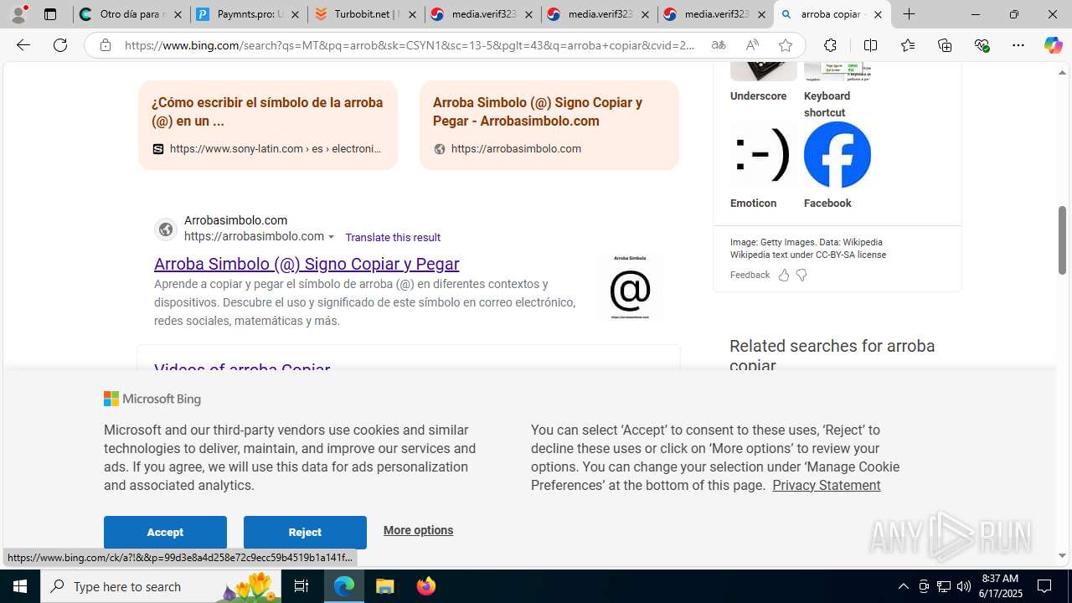Reload the page with Refresh icon

60,45
